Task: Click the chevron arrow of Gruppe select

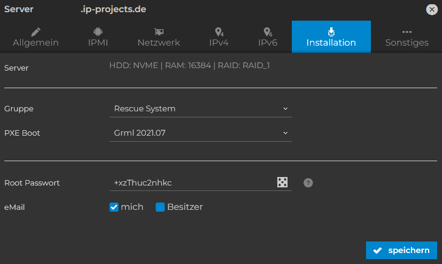Action: click(x=285, y=109)
